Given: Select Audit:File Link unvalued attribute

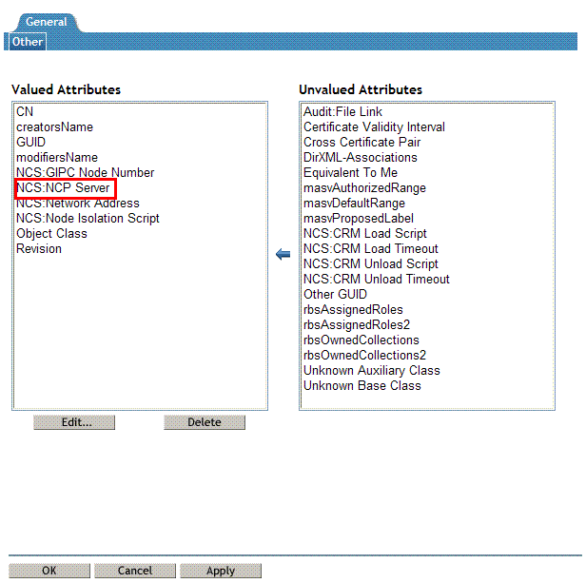Looking at the screenshot, I should 342,112.
